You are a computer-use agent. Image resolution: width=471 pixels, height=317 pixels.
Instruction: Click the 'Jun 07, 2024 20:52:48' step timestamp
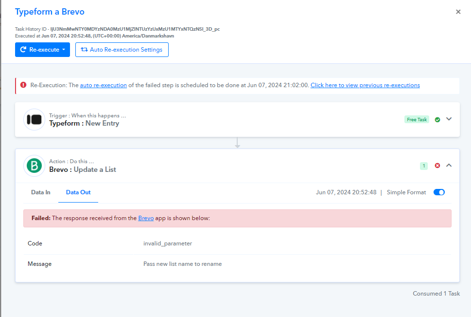(x=346, y=192)
